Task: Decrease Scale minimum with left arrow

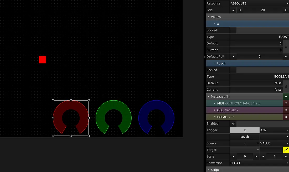Action: (233, 157)
